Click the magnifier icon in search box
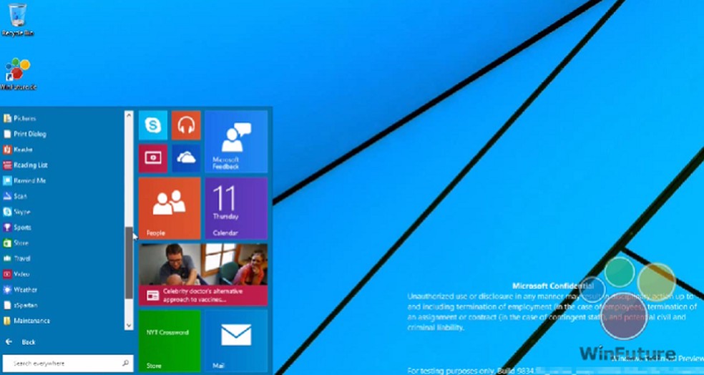704x375 pixels. 125,363
